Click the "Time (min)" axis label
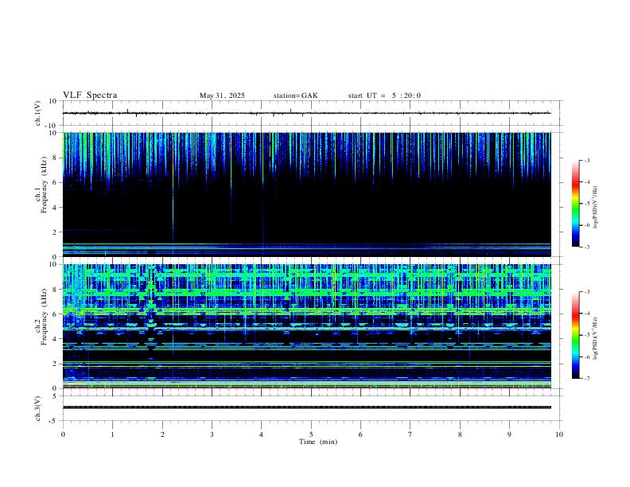 318,442
